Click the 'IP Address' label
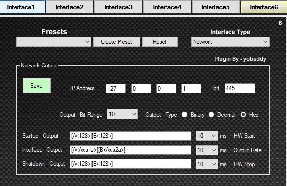Viewport: 287px width, 186px height. point(82,88)
